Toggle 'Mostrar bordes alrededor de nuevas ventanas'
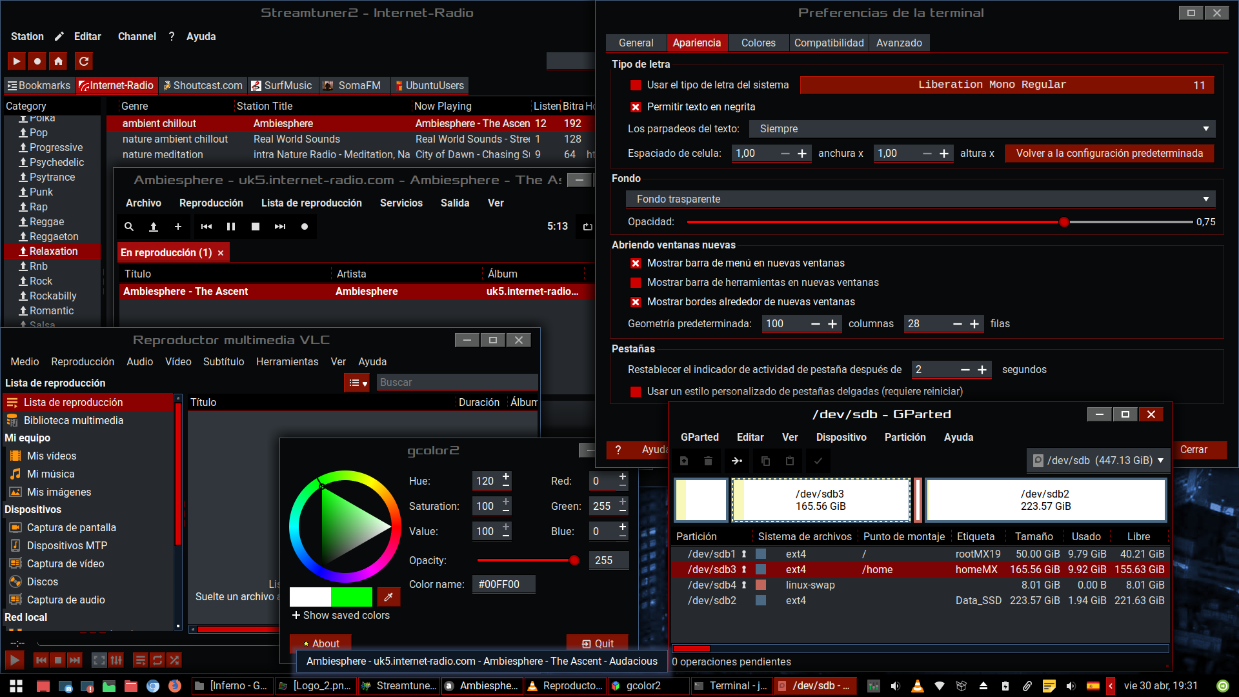The width and height of the screenshot is (1239, 697). 636,302
